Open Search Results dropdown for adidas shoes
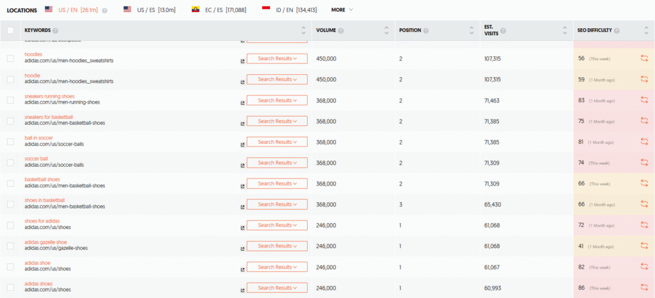Image resolution: width=655 pixels, height=298 pixels. click(277, 288)
